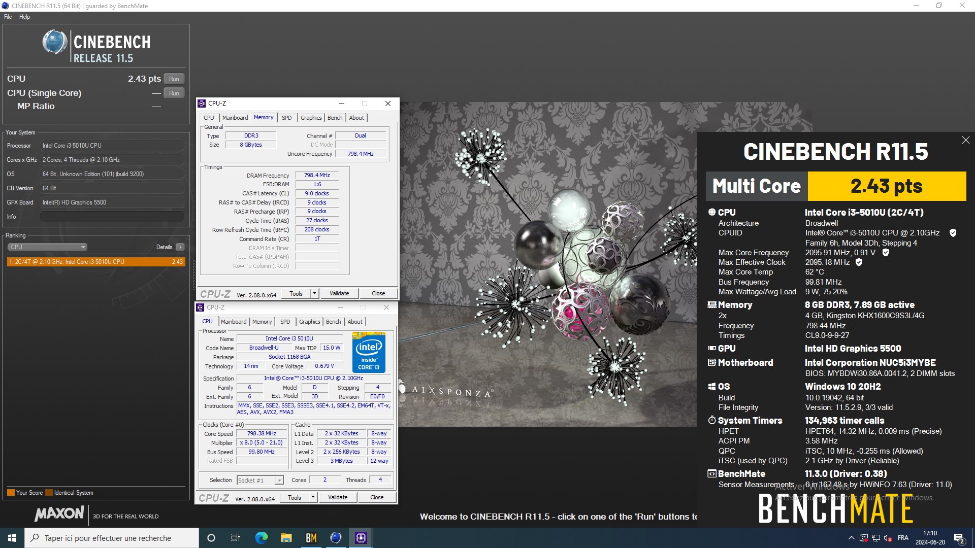Switch to CPU-Z taskbar icon

point(361,538)
